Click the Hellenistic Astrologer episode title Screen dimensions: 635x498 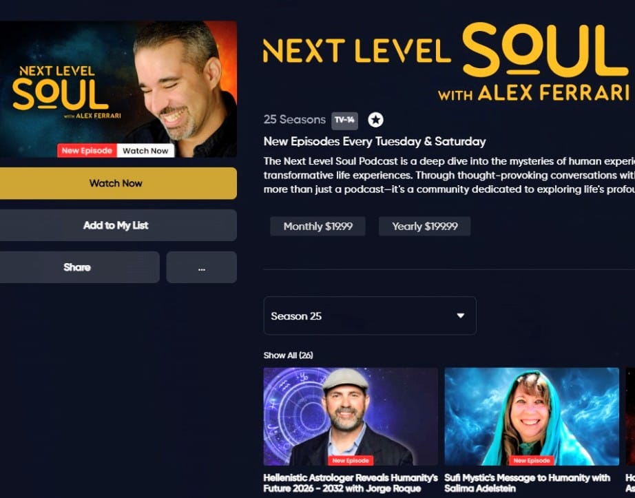(351, 483)
